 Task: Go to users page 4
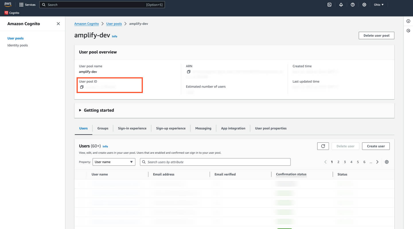point(351,162)
